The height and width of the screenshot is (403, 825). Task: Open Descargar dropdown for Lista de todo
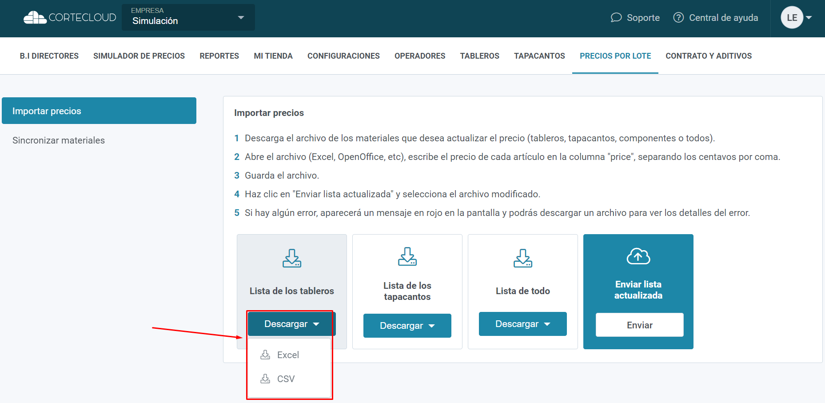click(x=523, y=324)
